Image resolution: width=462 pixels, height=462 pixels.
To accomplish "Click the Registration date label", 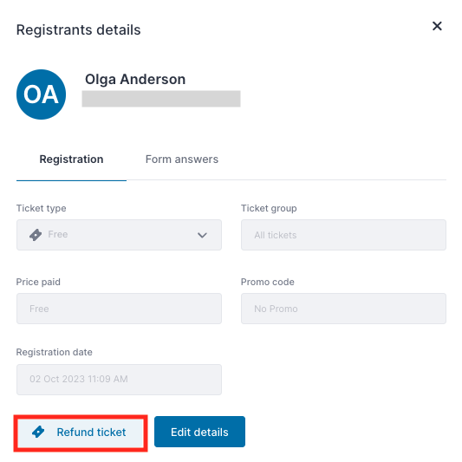I will point(55,352).
